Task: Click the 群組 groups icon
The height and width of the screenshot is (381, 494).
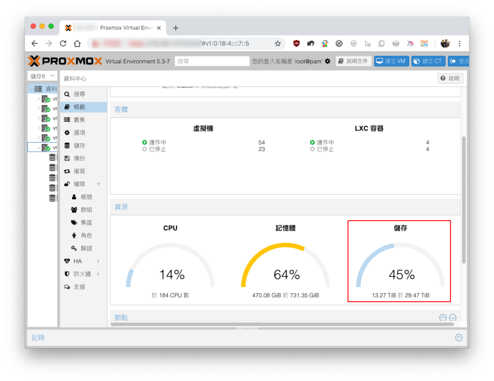Action: click(x=74, y=210)
